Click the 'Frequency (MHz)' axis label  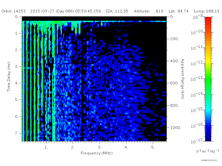pyautogui.click(x=97, y=153)
